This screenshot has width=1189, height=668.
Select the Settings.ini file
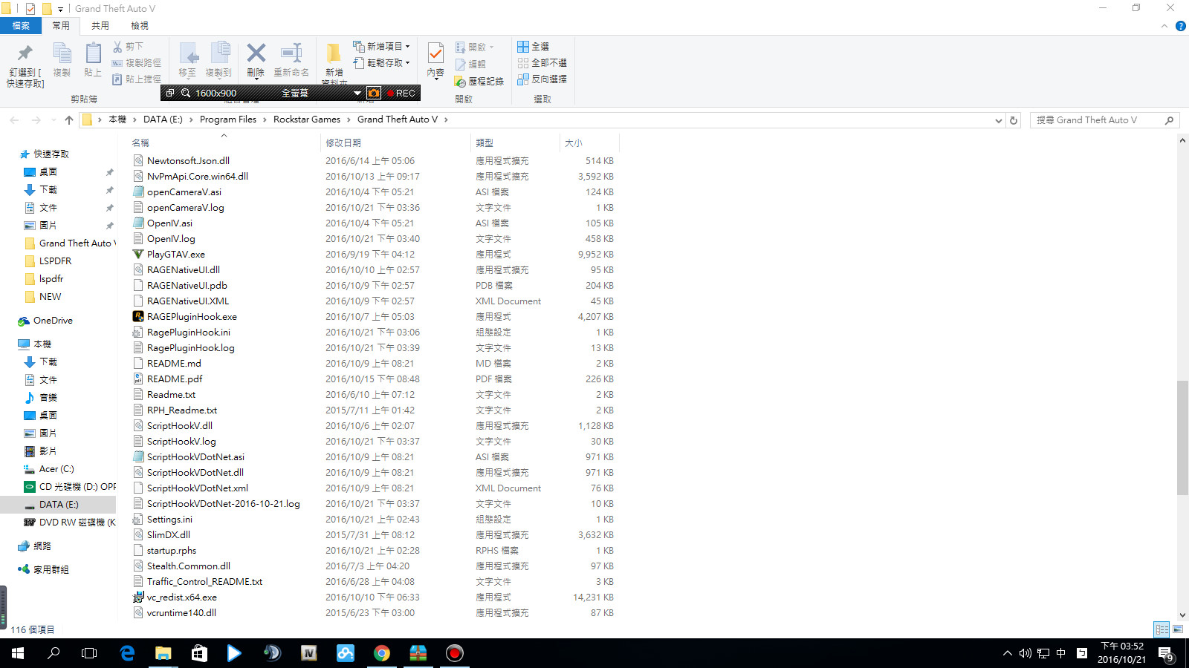(x=169, y=520)
